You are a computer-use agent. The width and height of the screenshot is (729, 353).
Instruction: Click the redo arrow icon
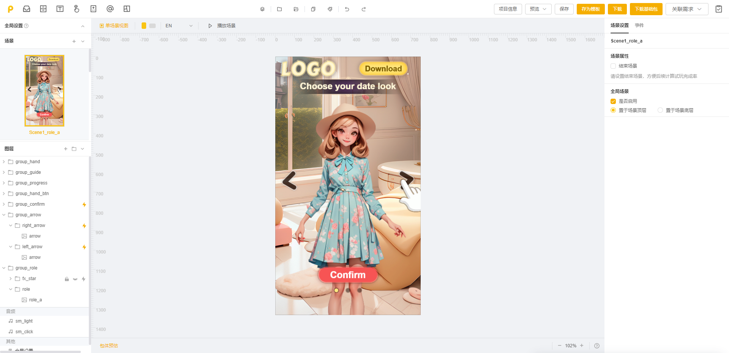(364, 9)
